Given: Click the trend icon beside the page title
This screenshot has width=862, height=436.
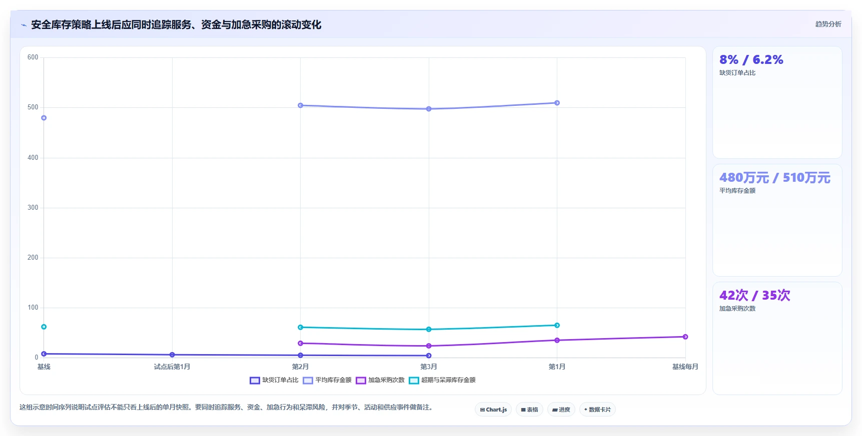Looking at the screenshot, I should (x=24, y=25).
